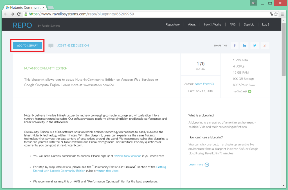Follow www.nutanix.com/ce link in bullet
The height and width of the screenshot is (190, 288).
[x=128, y=156]
